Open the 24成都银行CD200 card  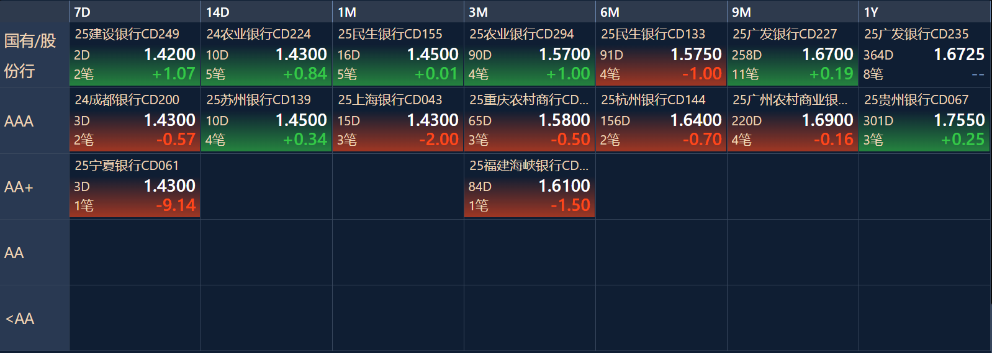click(x=135, y=120)
